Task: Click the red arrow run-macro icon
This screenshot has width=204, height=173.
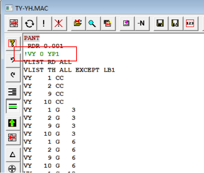Action: pos(14,23)
